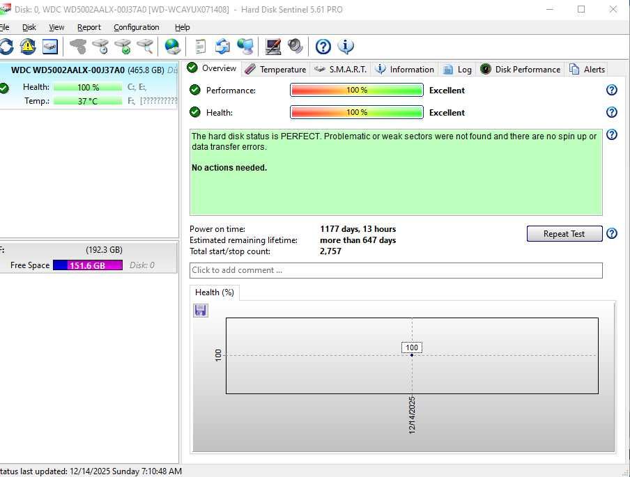The image size is (630, 477).
Task: Switch to the Disk Performance tab
Action: pos(521,70)
